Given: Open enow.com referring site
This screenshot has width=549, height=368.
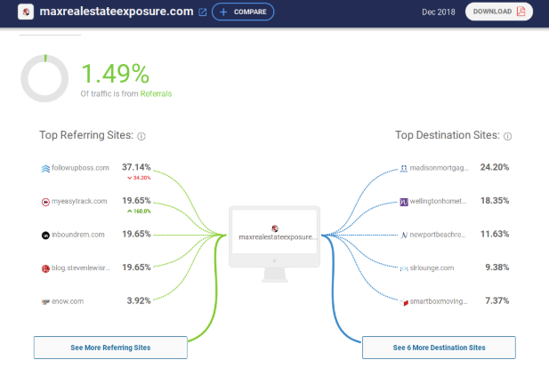Looking at the screenshot, I should 68,302.
